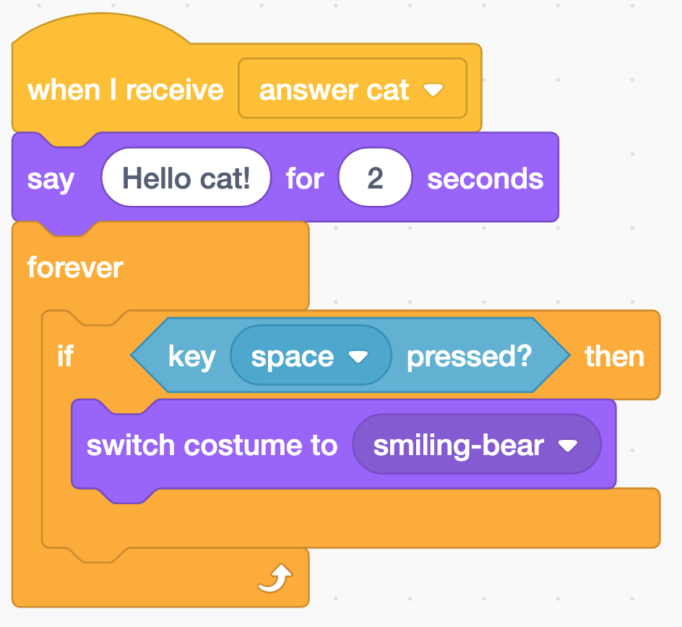Screen dimensions: 682x627
Task: Click the "forever" loop block label
Action: [75, 268]
